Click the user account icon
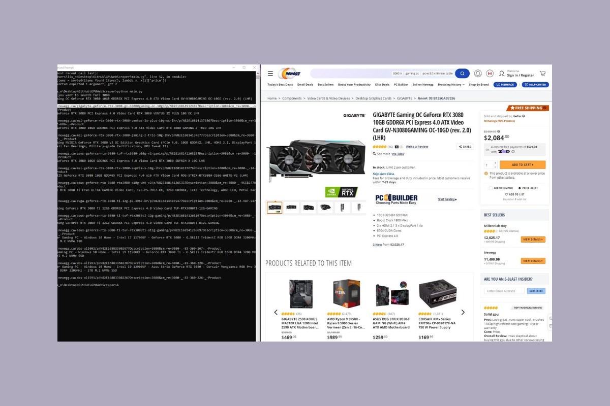The height and width of the screenshot is (406, 610). coord(502,74)
